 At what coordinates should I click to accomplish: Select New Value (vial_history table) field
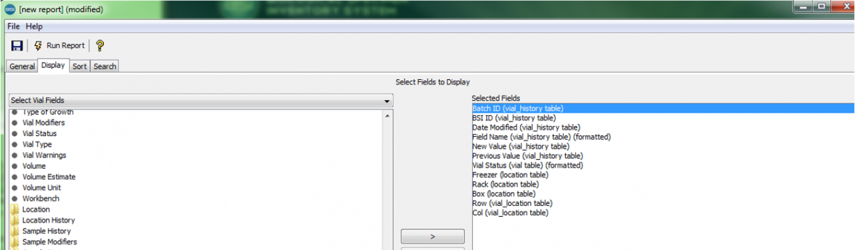(520, 146)
